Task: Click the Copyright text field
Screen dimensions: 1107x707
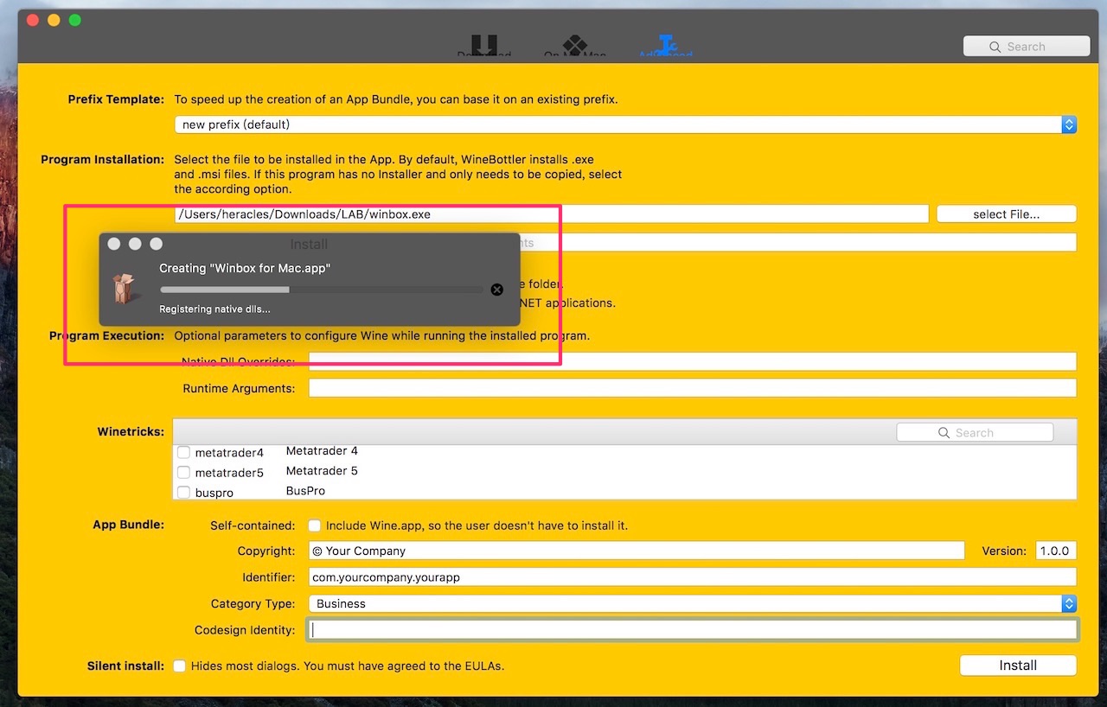Action: point(637,551)
